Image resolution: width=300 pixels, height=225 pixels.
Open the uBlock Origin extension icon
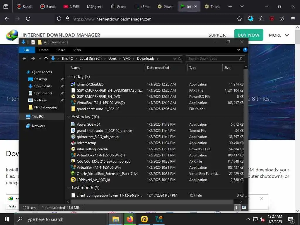(x=272, y=19)
